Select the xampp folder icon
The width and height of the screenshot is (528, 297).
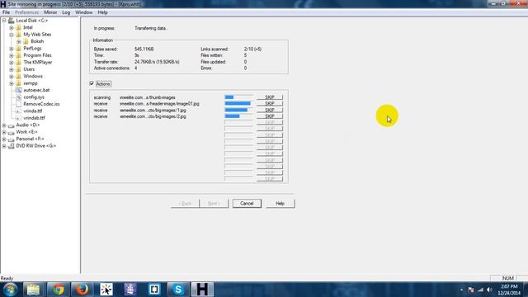tap(18, 83)
